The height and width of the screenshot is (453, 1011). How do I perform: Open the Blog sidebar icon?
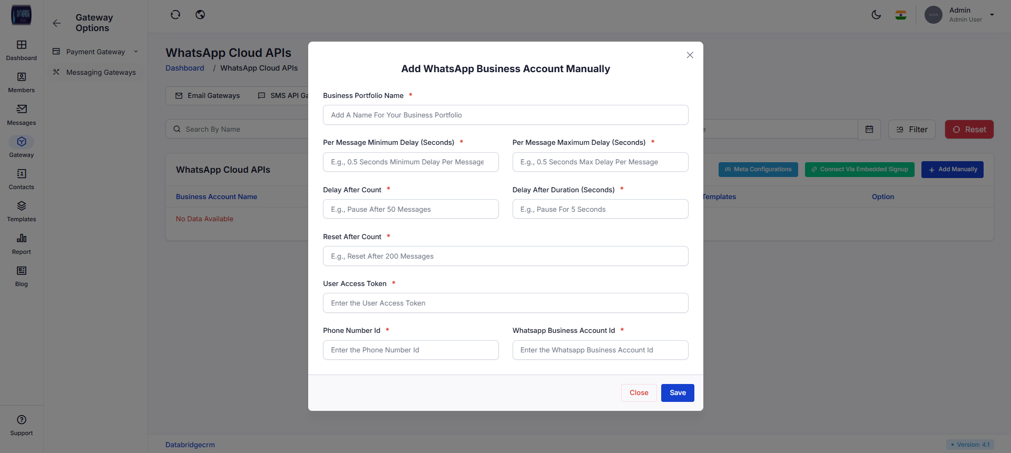point(22,276)
